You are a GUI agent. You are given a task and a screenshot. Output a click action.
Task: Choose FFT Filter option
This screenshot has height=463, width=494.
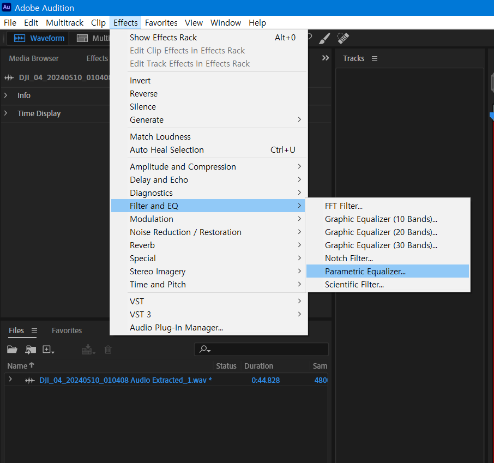click(x=388, y=206)
